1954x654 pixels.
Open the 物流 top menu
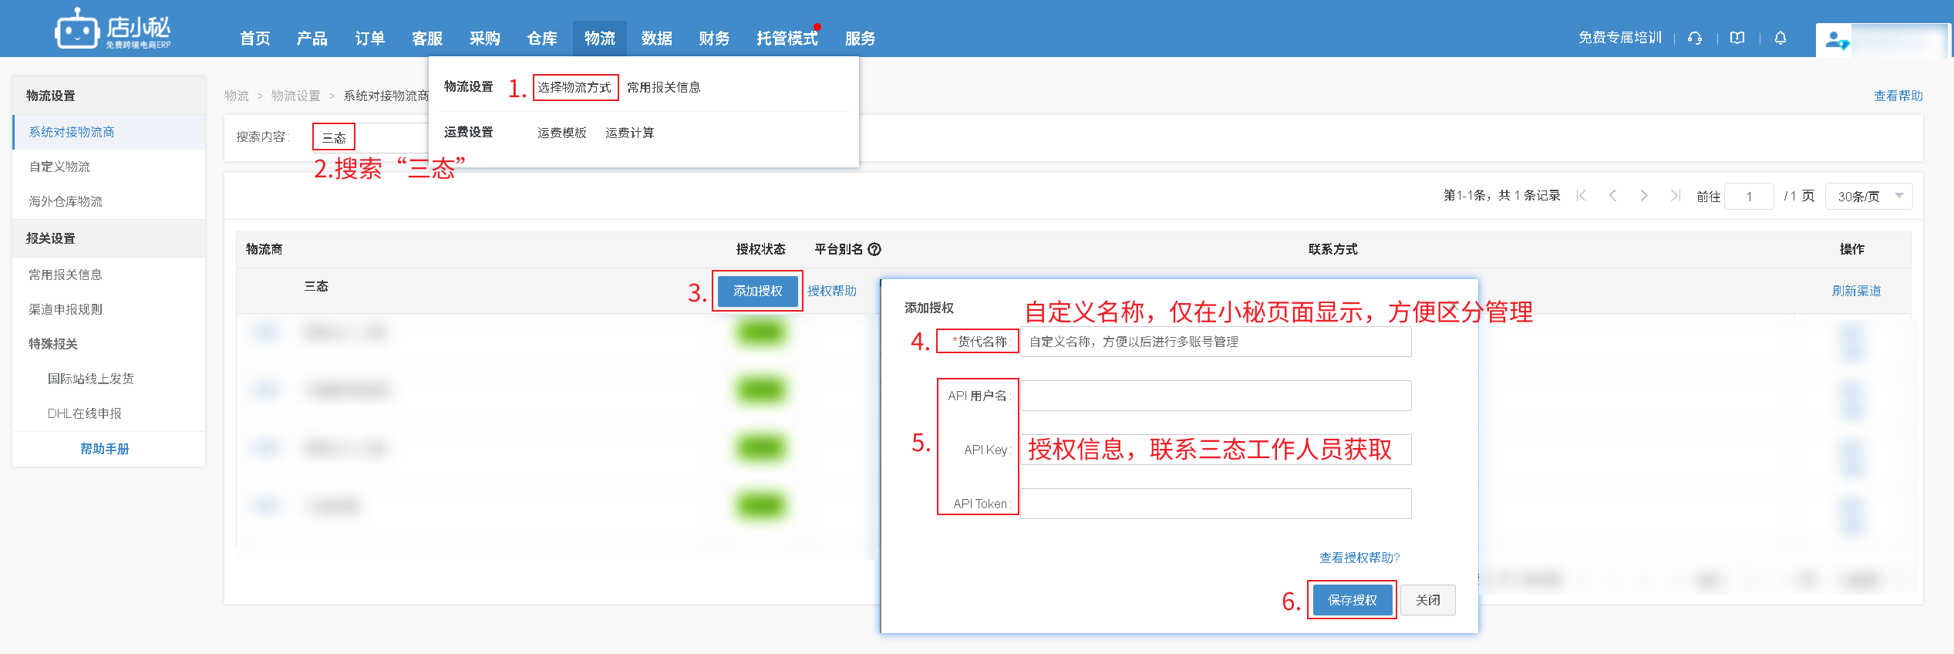(599, 39)
